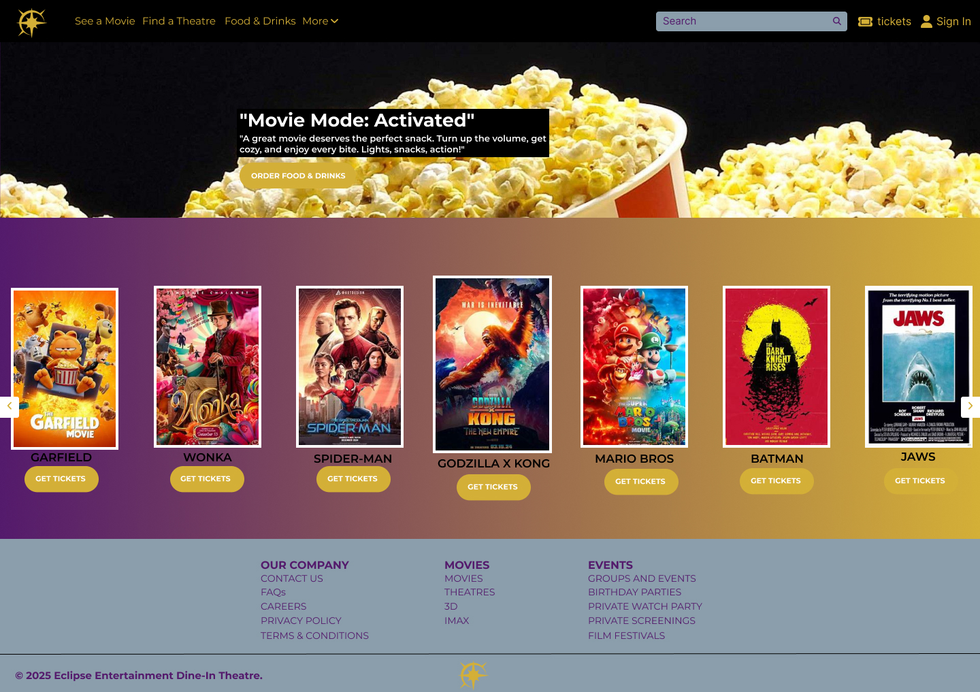Get tickets for Mario Bros
Image resolution: width=980 pixels, height=692 pixels.
click(x=640, y=482)
